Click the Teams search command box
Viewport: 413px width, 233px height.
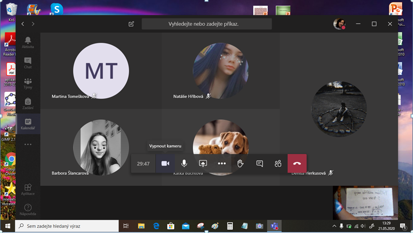click(207, 24)
